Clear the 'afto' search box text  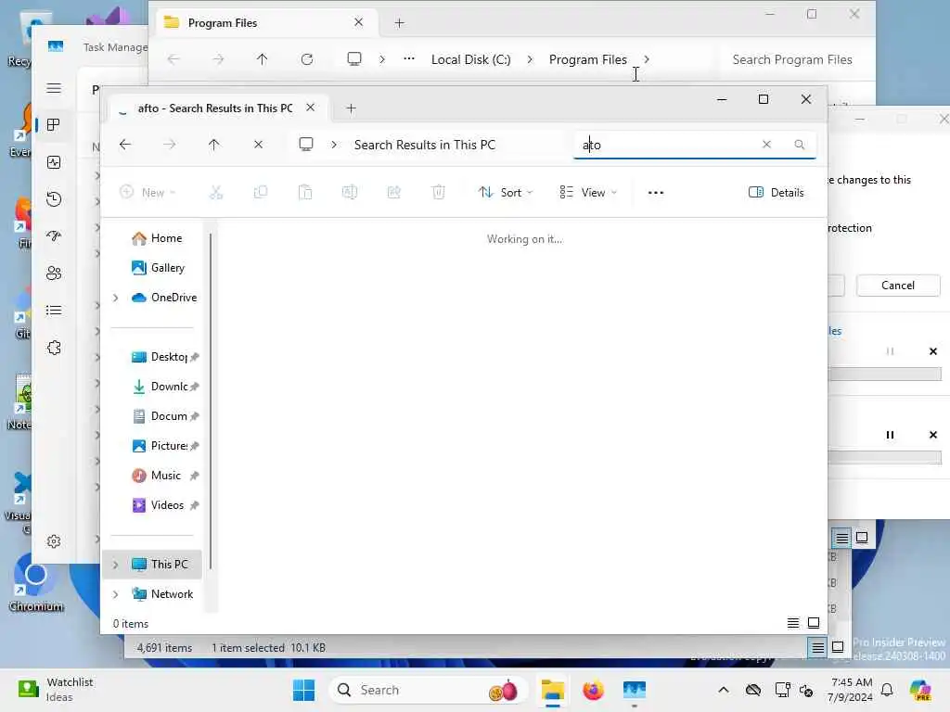pyautogui.click(x=766, y=144)
